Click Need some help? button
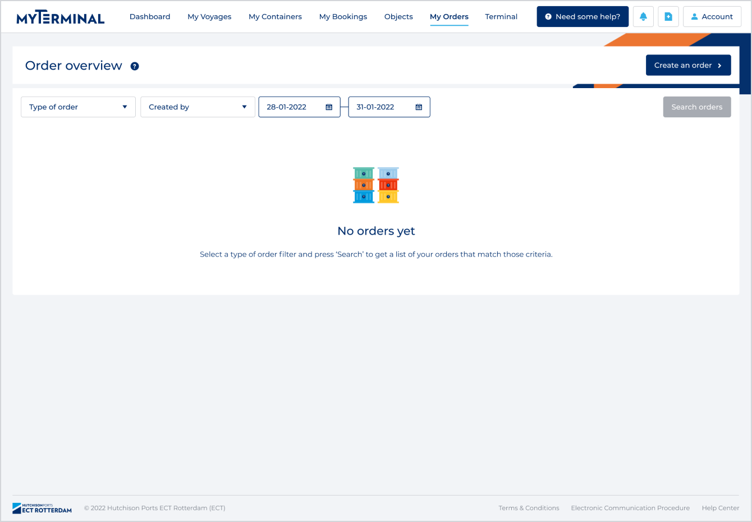The height and width of the screenshot is (522, 752). pyautogui.click(x=583, y=17)
